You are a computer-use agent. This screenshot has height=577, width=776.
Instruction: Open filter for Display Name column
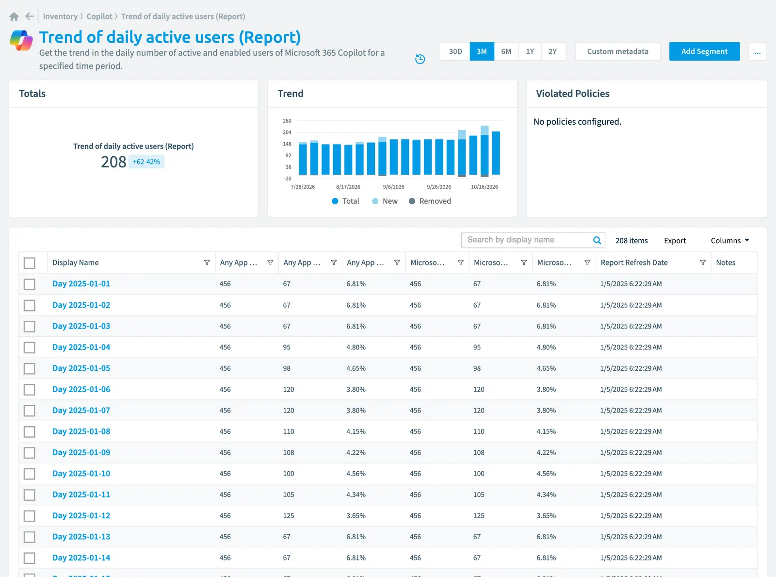(x=207, y=263)
